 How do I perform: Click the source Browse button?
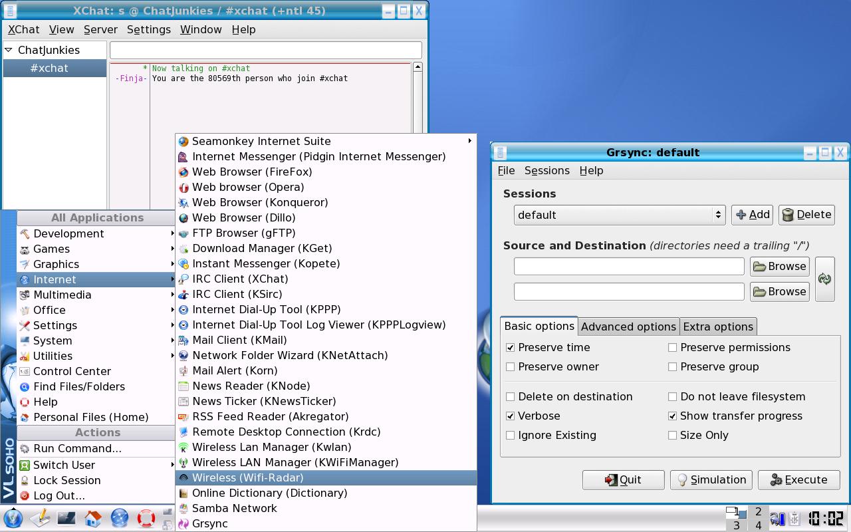coord(779,266)
